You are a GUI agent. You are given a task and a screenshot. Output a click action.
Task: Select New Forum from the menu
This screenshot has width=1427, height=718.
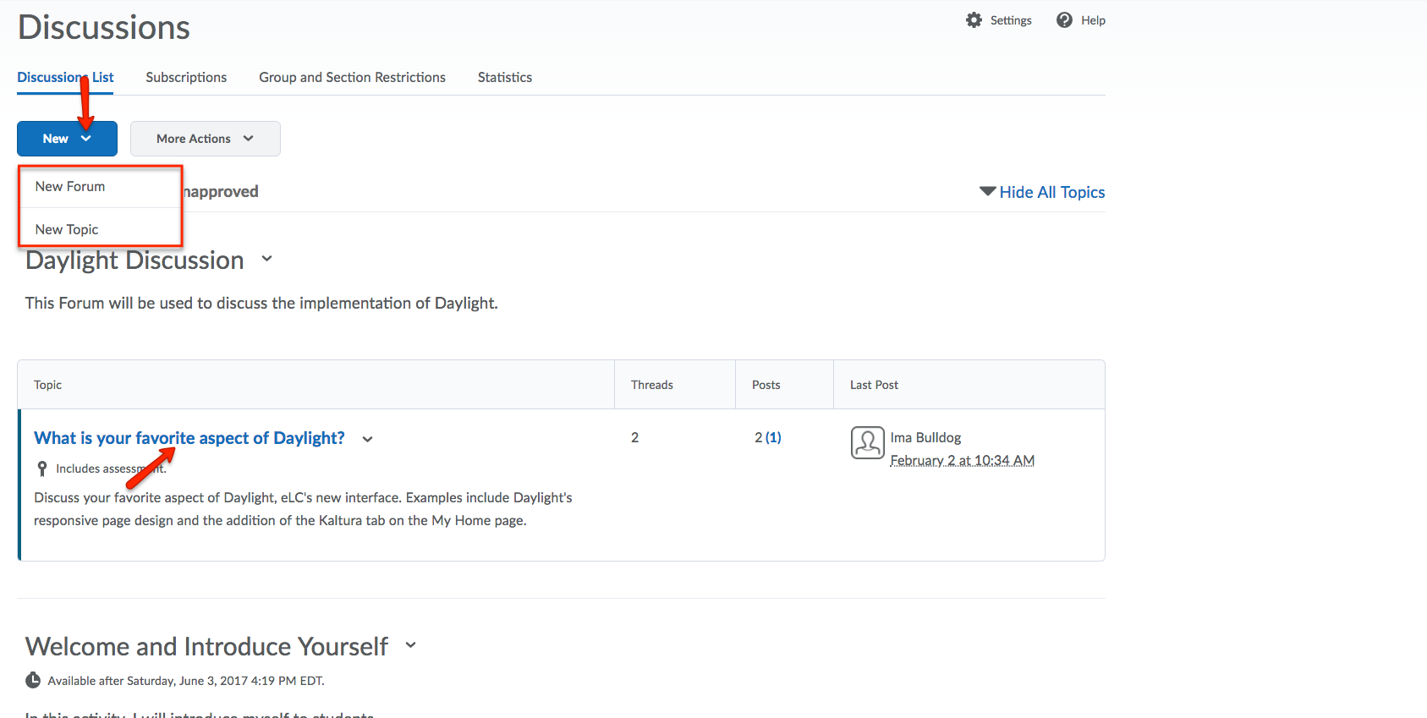pyautogui.click(x=70, y=186)
